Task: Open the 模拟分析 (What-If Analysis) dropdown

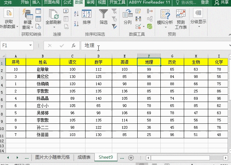Action: [x=165, y=22]
